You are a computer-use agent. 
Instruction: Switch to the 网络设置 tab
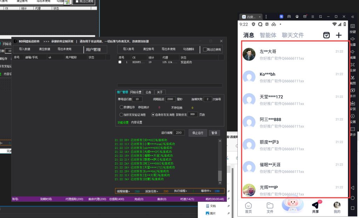coord(136,92)
